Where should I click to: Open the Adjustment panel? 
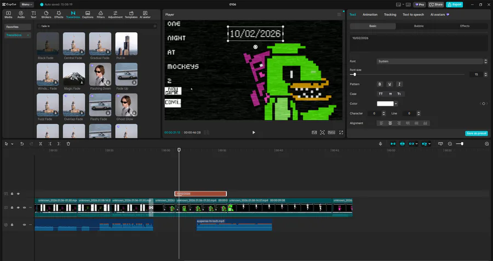(116, 14)
